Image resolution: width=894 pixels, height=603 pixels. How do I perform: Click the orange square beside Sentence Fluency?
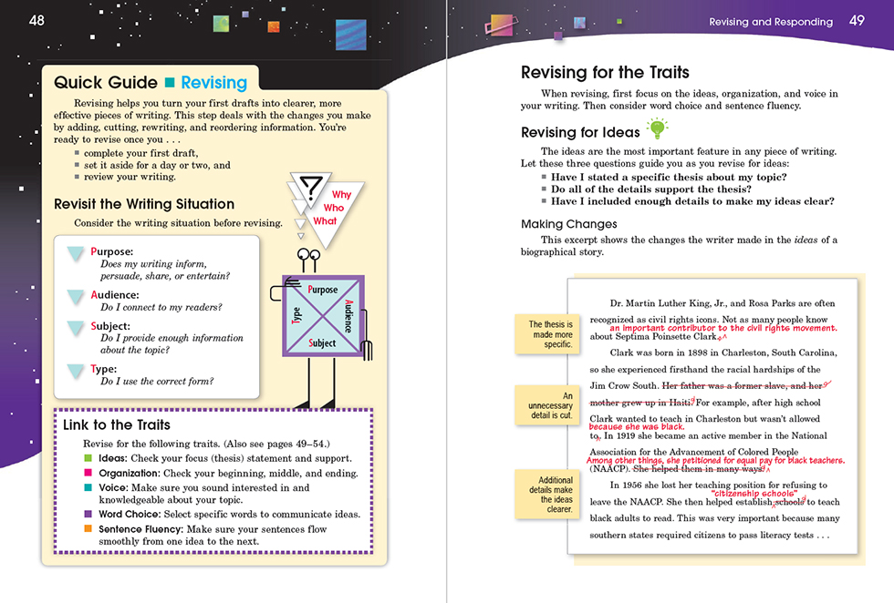click(88, 527)
